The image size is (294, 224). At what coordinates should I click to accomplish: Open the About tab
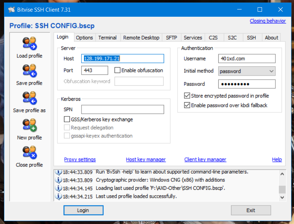click(x=271, y=37)
